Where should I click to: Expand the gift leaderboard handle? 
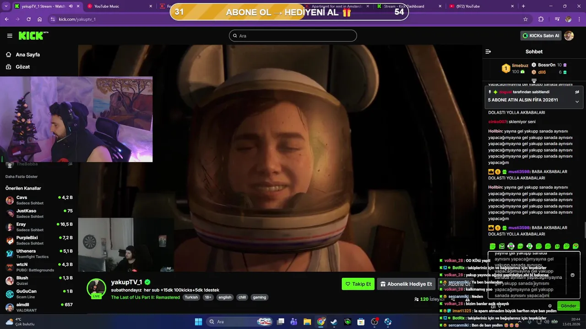534,81
